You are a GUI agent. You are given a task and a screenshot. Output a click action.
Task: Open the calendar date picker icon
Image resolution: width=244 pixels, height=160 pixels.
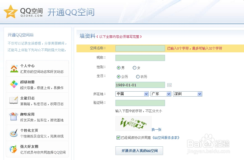coord(169,85)
